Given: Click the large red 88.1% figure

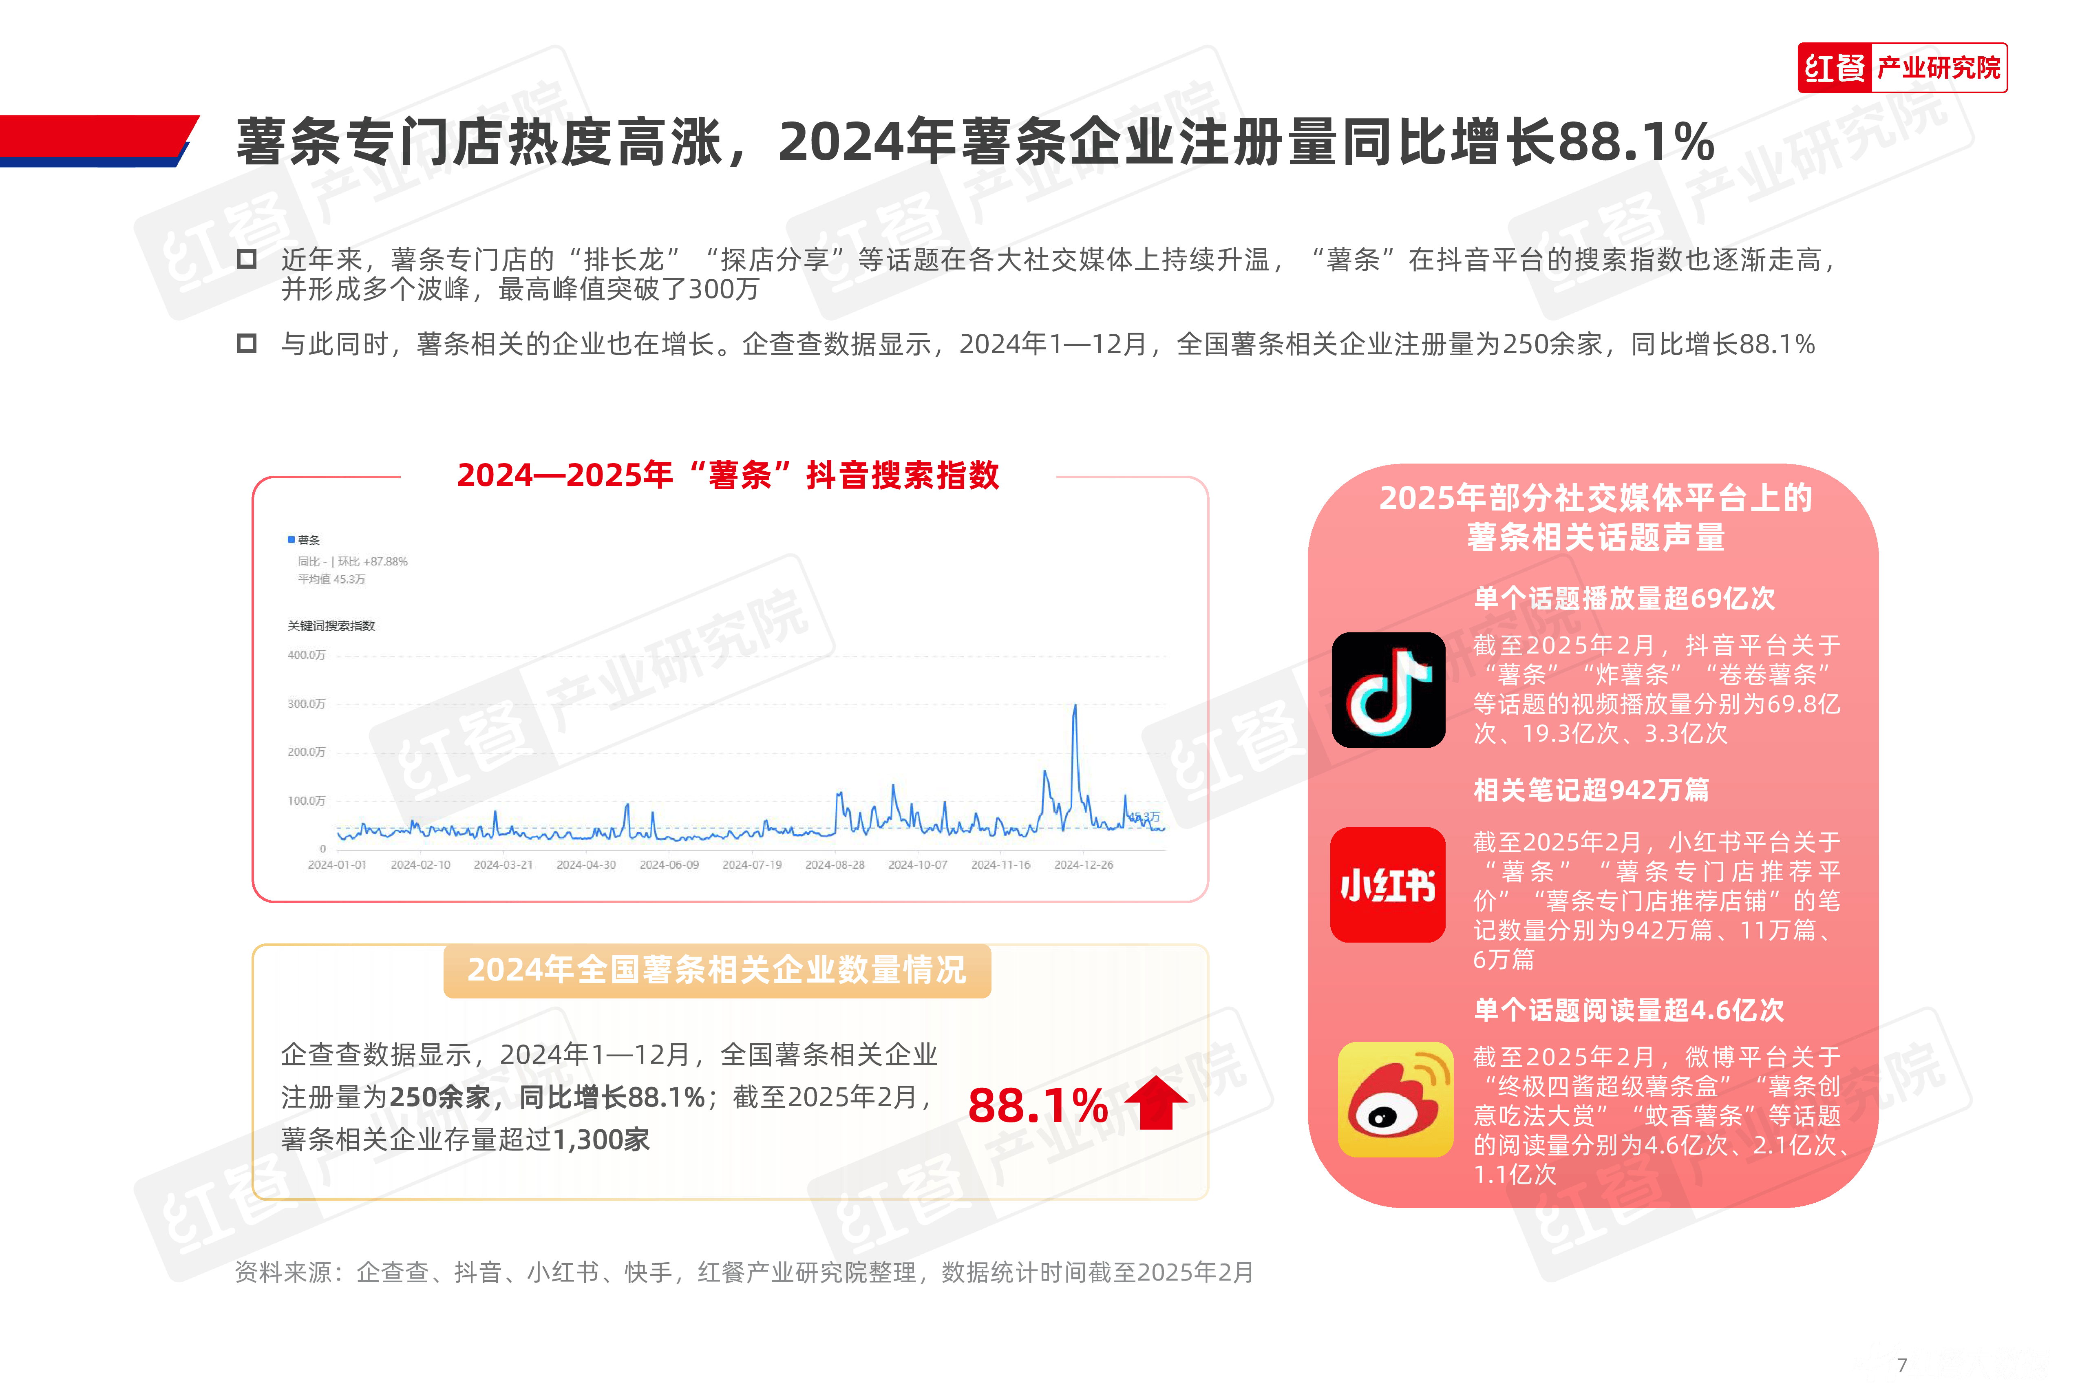Looking at the screenshot, I should click(1038, 1106).
